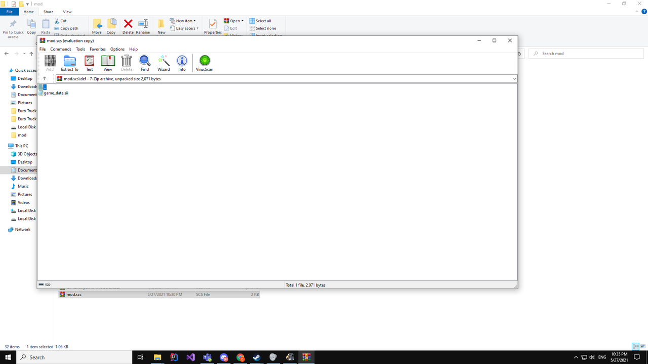Select the game_data.sii file

54,93
